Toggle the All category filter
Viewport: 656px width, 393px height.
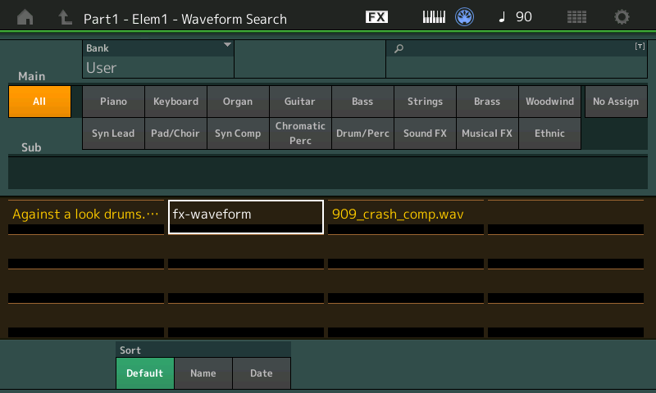(39, 102)
